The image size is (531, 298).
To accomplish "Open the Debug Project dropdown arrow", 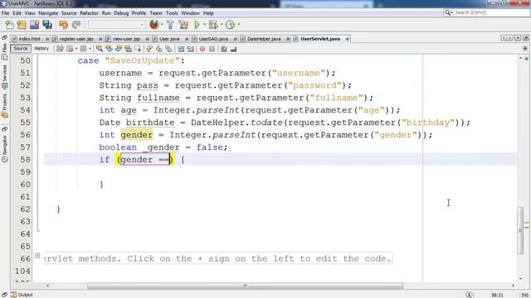I will click(222, 24).
